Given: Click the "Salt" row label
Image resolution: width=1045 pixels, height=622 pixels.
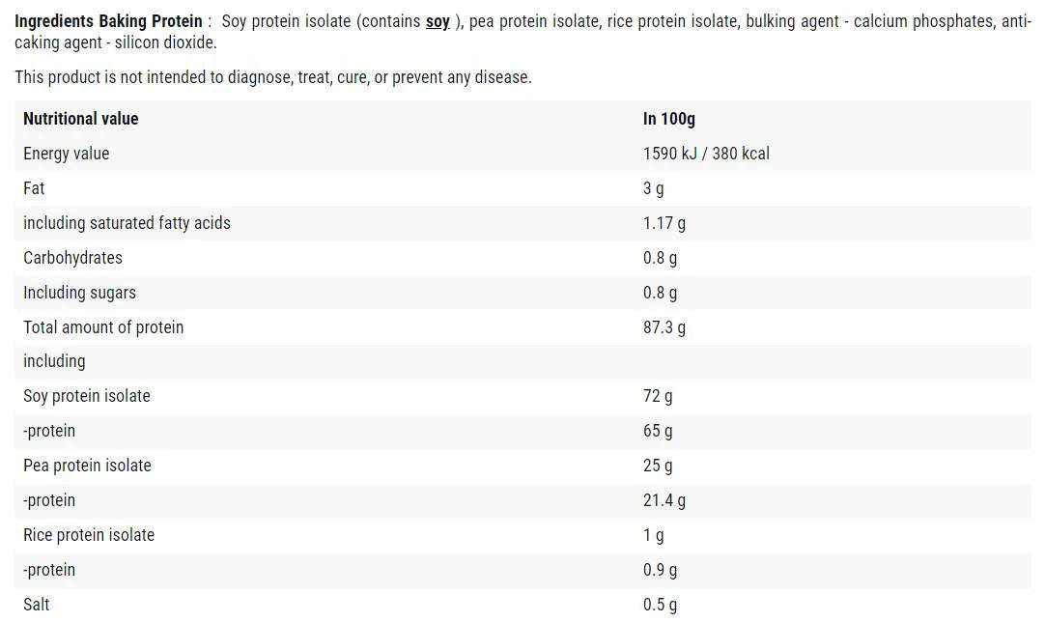Looking at the screenshot, I should (x=37, y=605).
